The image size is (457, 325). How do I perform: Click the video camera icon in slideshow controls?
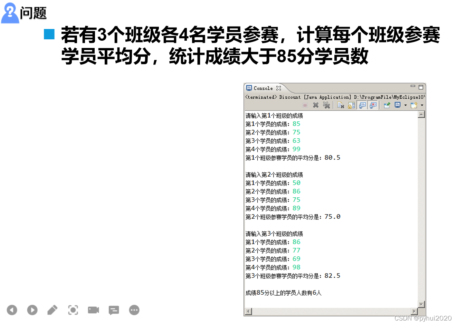[x=93, y=310]
